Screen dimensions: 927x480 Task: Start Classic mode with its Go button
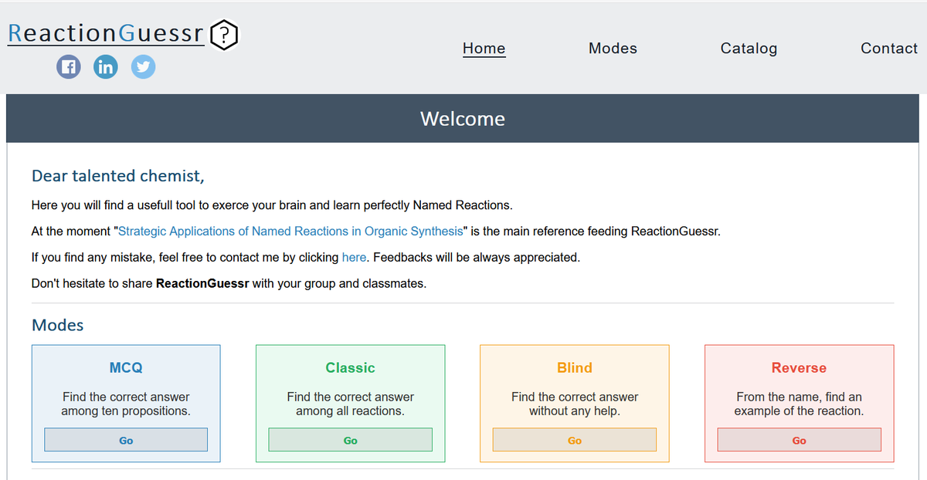(x=350, y=440)
